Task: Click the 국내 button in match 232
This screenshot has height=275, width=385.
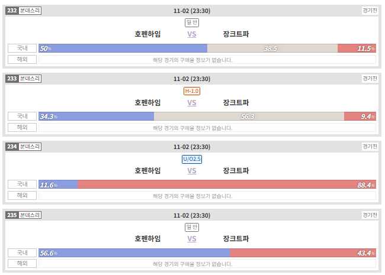Action: click(x=22, y=48)
